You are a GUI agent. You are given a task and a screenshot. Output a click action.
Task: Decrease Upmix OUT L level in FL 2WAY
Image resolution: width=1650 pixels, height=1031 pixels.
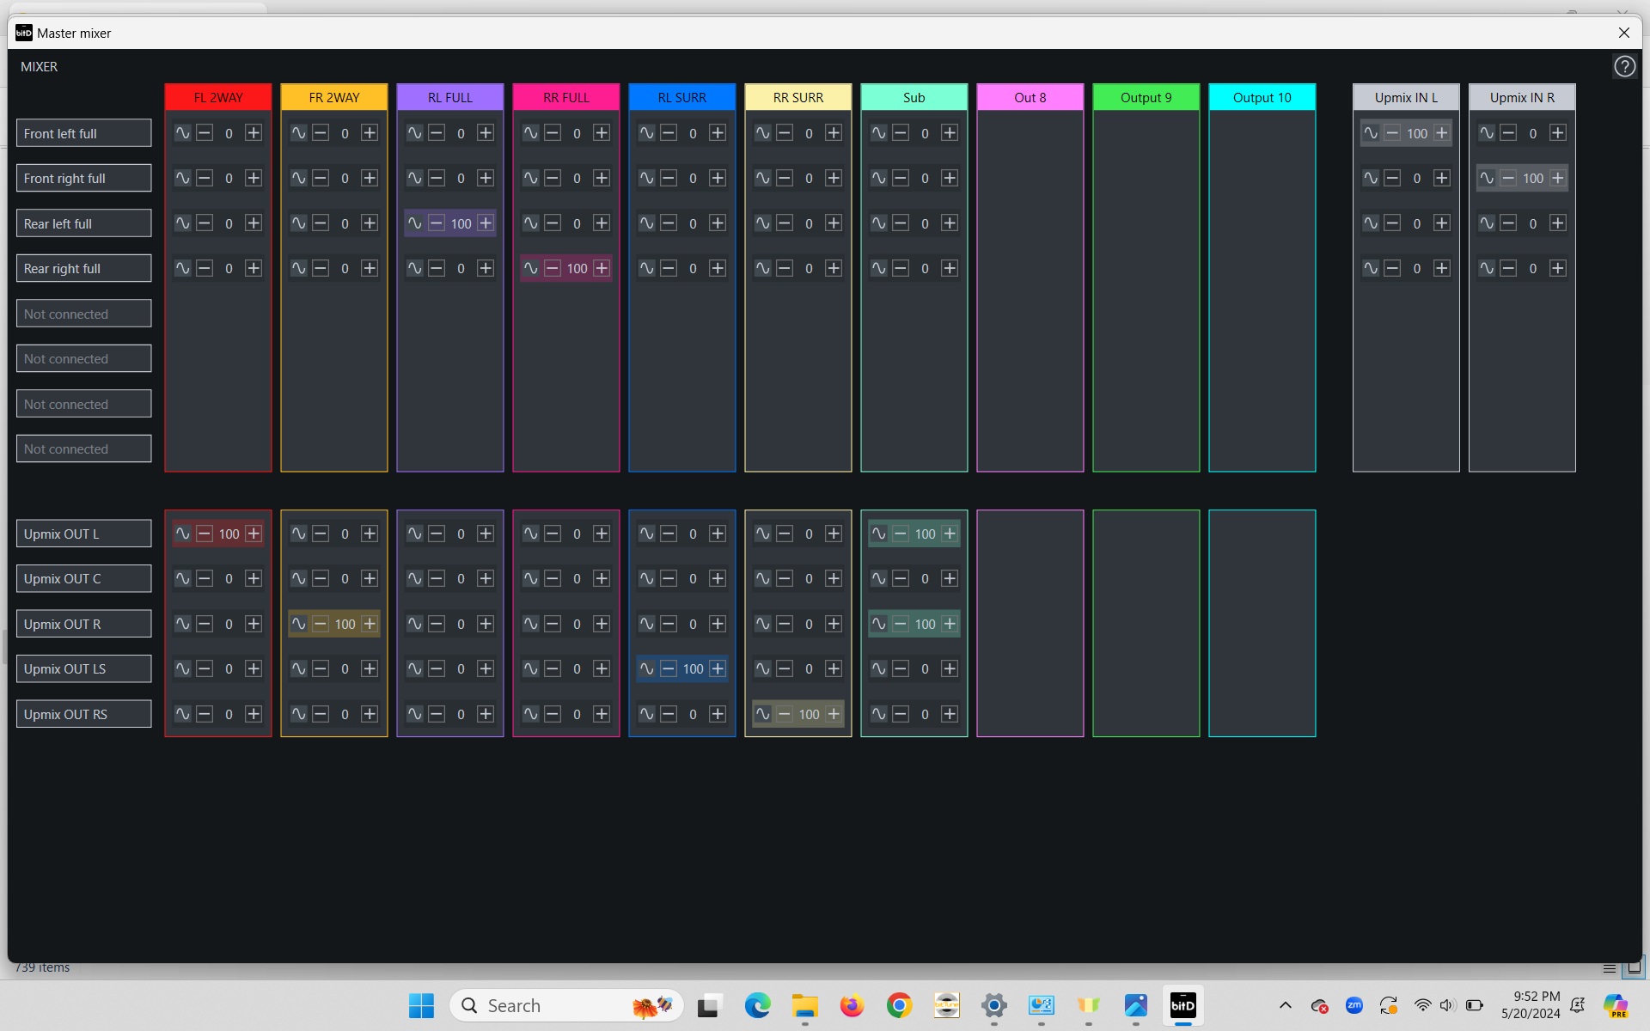point(205,534)
